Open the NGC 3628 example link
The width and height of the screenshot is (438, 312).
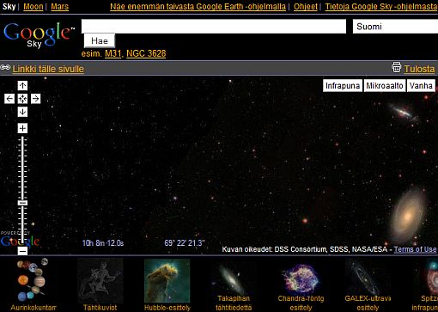pos(146,53)
